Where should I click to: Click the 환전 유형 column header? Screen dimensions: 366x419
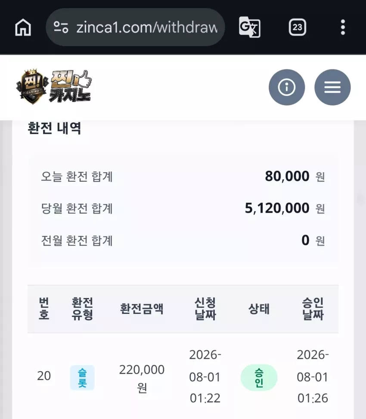(82, 309)
